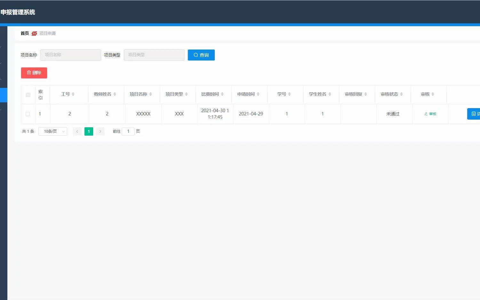Sort by 教师姓名 using its sort arrows

pos(115,94)
